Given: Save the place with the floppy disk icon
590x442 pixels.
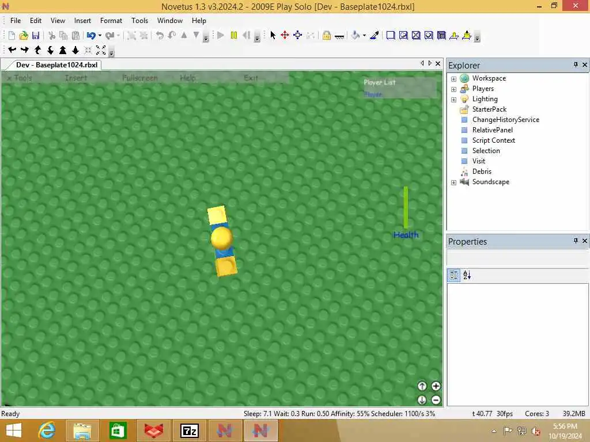Looking at the screenshot, I should pyautogui.click(x=36, y=35).
